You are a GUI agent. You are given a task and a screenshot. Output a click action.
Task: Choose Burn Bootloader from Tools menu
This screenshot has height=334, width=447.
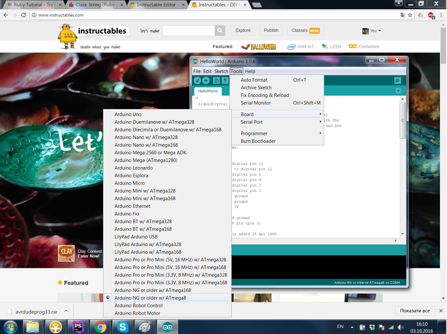pos(277,141)
